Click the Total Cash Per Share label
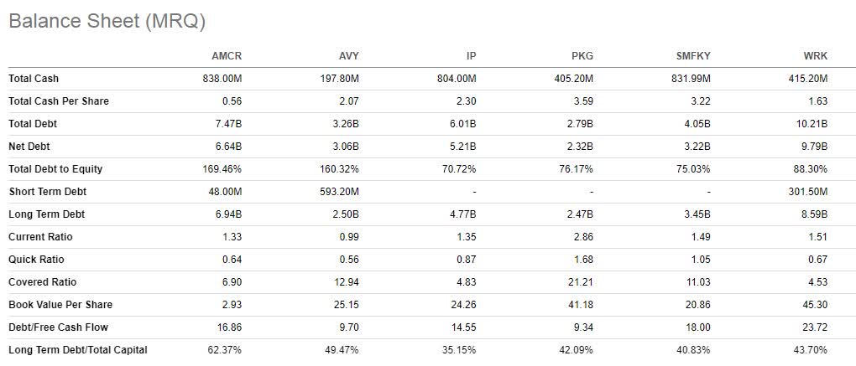 point(59,101)
